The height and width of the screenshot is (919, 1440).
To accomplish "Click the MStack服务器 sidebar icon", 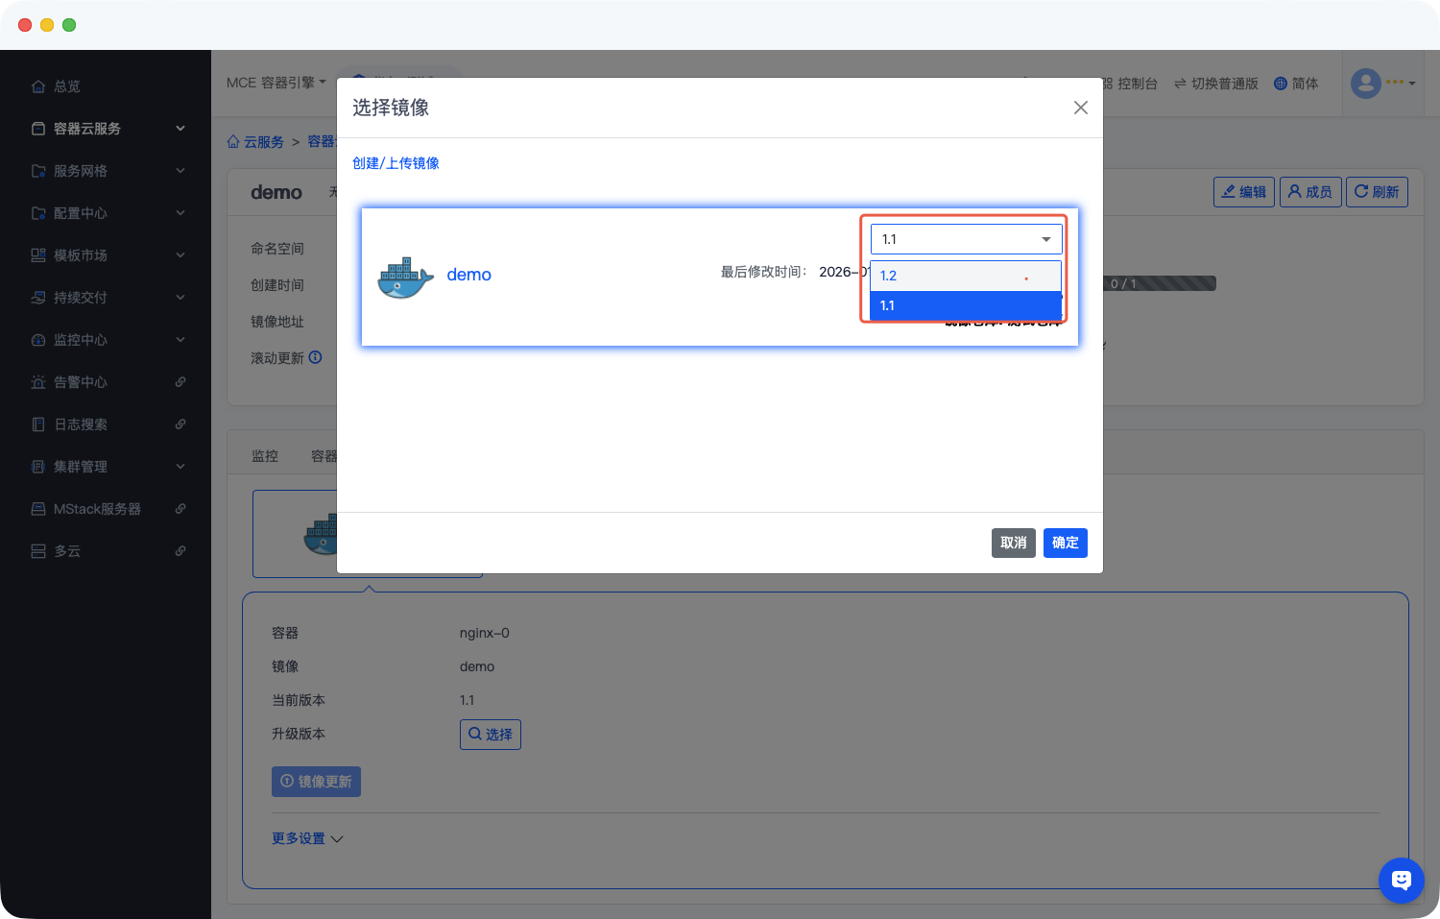I will point(38,509).
